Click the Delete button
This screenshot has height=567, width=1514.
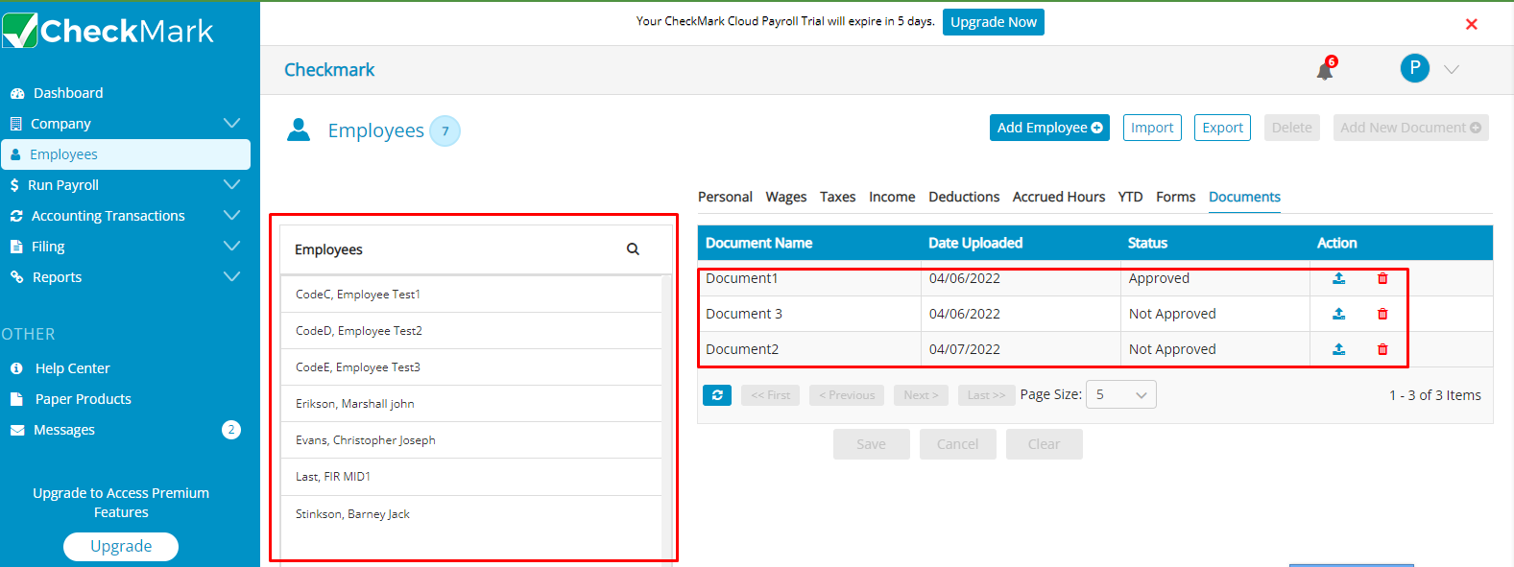click(x=1291, y=128)
